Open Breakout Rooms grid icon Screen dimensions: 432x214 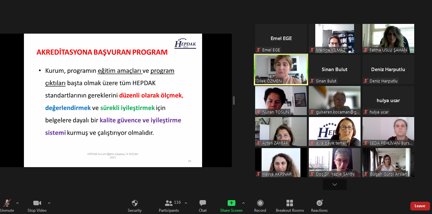click(x=290, y=203)
